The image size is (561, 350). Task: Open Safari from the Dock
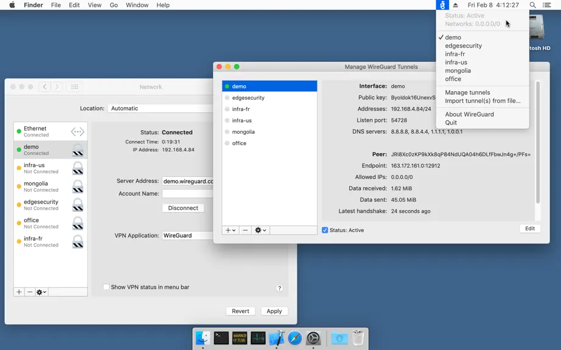[x=295, y=338]
